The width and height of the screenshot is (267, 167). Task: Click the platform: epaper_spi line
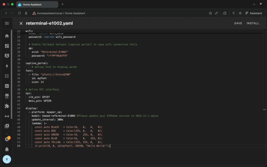45,112
